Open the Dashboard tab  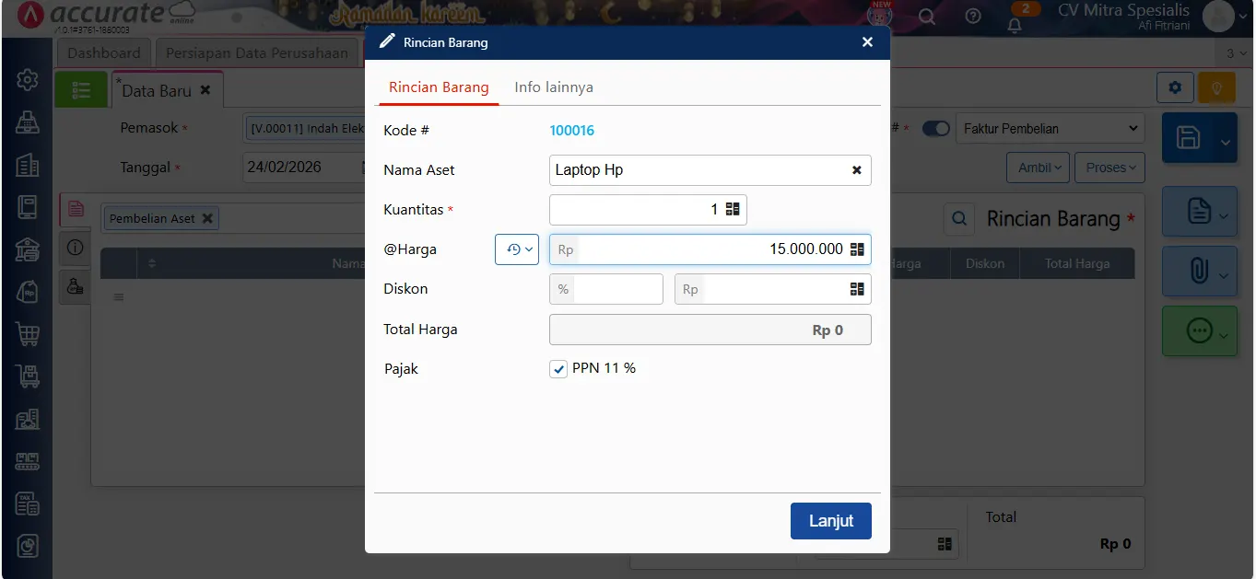[x=103, y=53]
